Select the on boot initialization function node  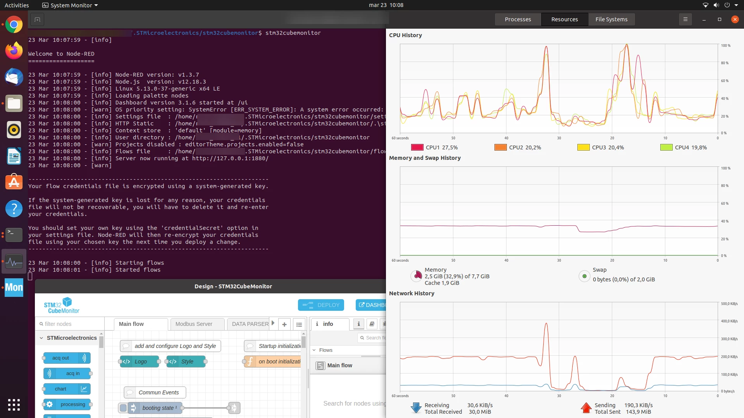click(272, 362)
